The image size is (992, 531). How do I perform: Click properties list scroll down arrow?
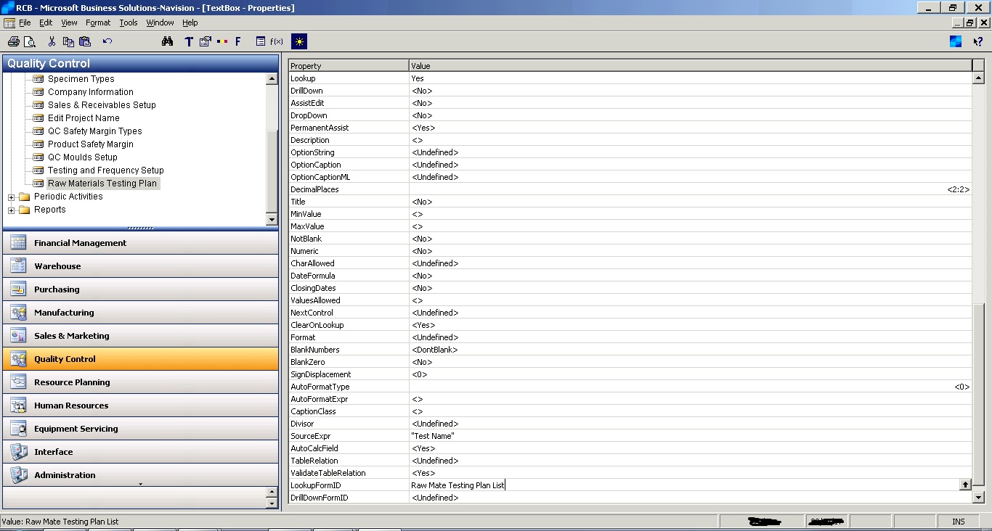click(978, 498)
